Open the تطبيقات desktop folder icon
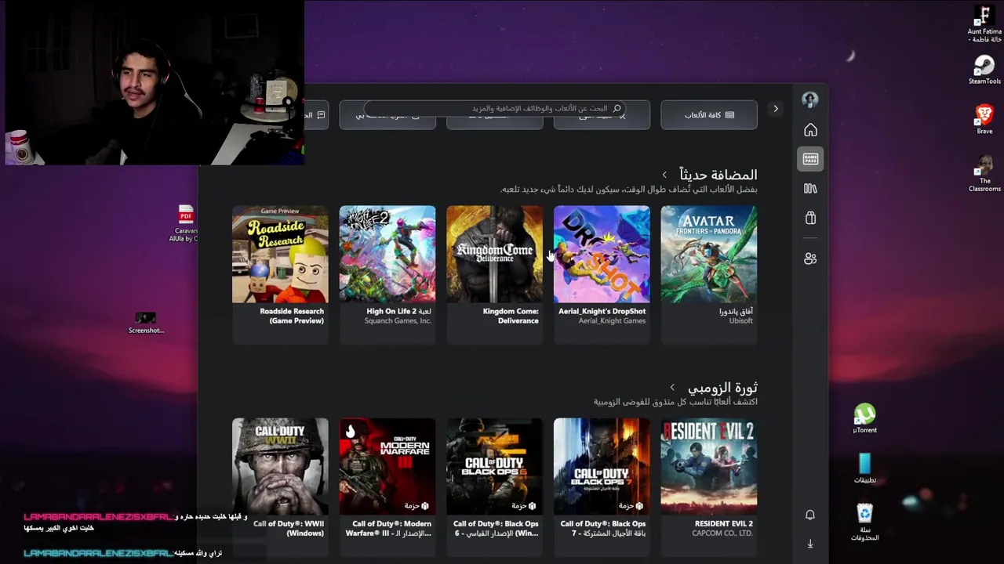Image resolution: width=1004 pixels, height=564 pixels. [864, 468]
